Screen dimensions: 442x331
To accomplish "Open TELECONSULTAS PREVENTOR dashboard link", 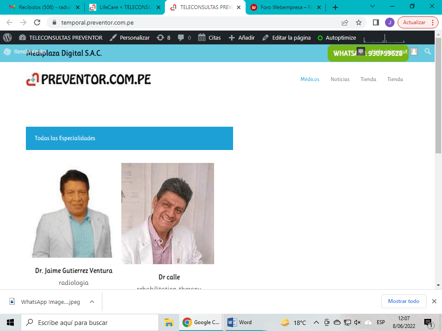I will [x=60, y=38].
